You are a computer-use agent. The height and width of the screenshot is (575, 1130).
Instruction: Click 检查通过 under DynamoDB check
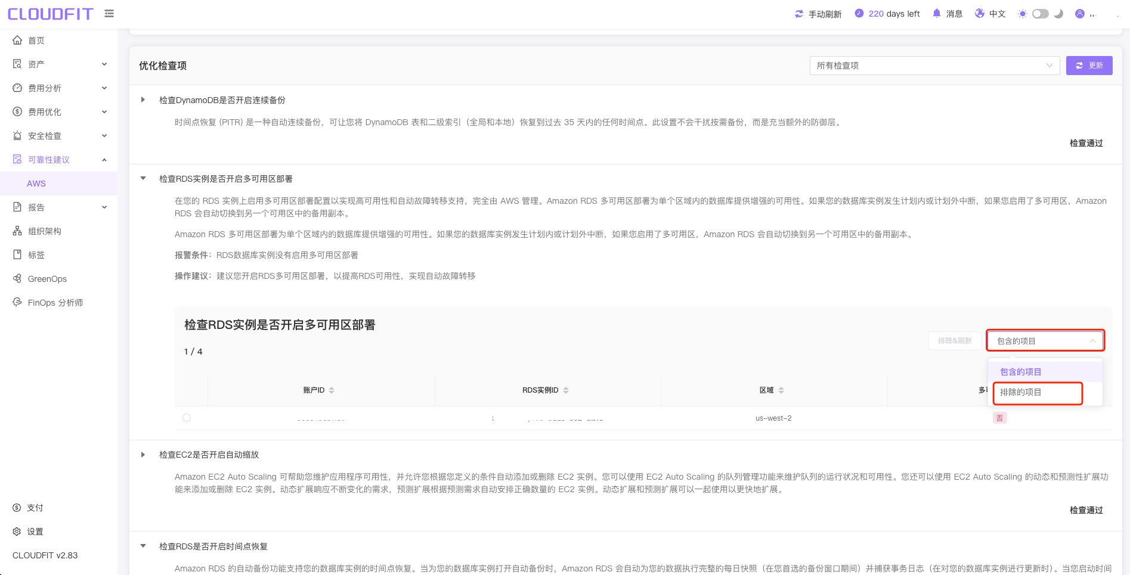pyautogui.click(x=1086, y=143)
